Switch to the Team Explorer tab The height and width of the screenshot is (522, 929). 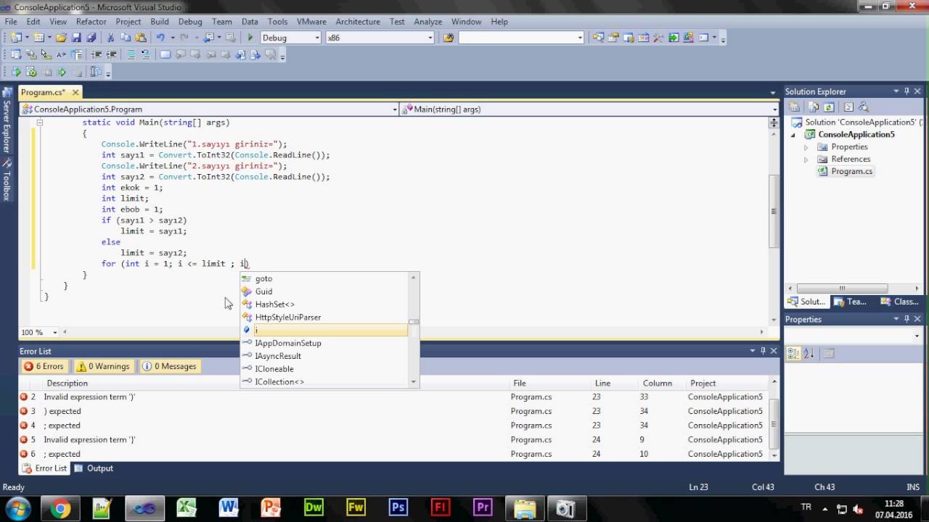(850, 302)
